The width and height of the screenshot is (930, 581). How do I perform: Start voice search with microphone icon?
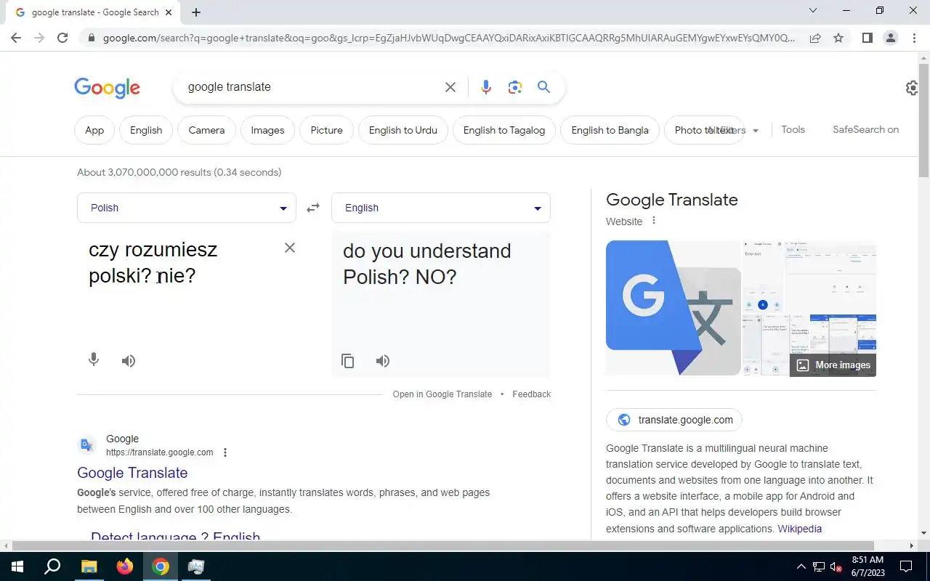(486, 87)
